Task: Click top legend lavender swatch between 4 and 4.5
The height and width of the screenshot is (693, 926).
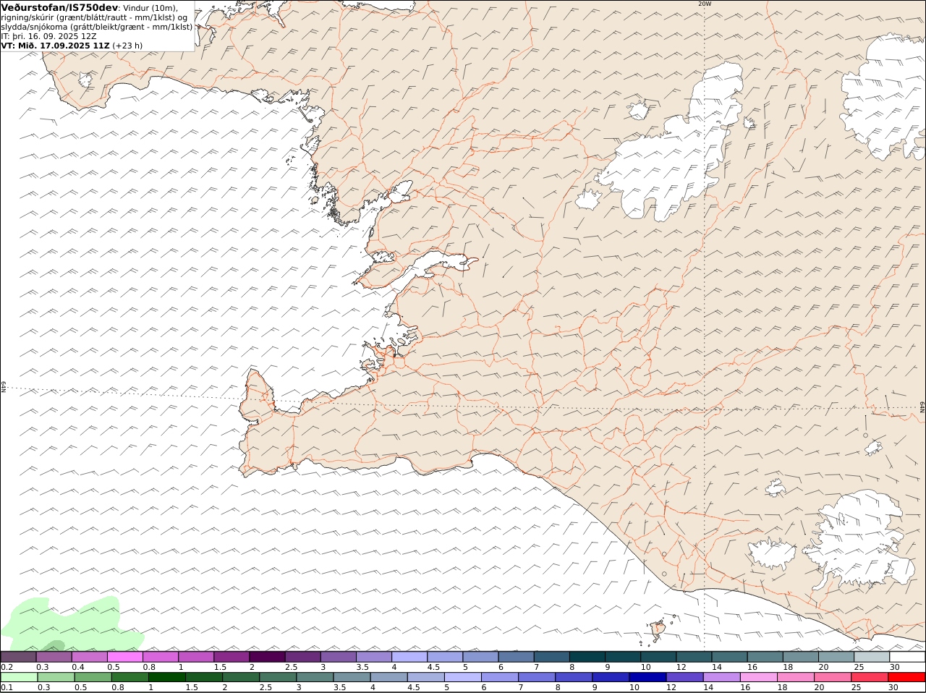Action: click(409, 657)
